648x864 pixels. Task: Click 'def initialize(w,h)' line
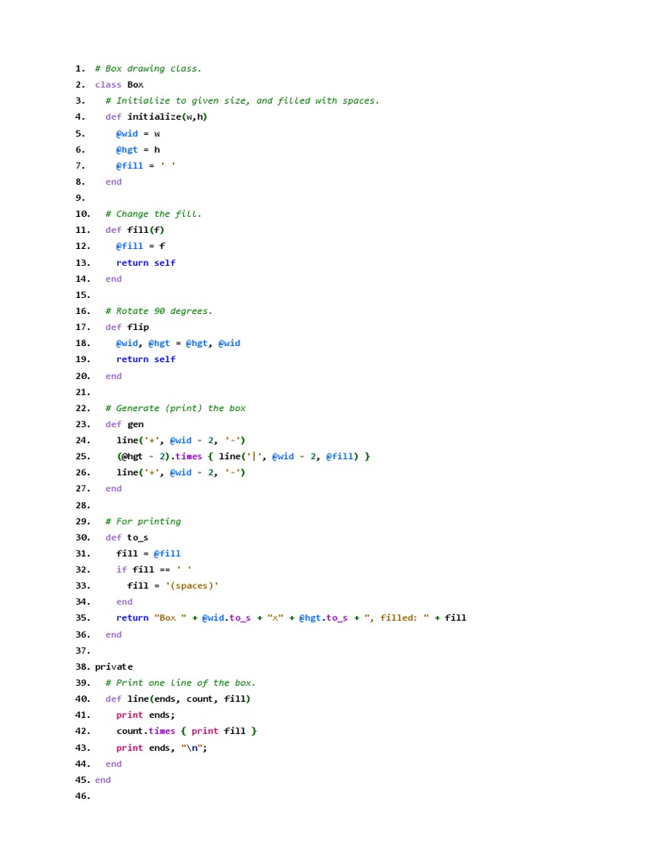coord(156,116)
